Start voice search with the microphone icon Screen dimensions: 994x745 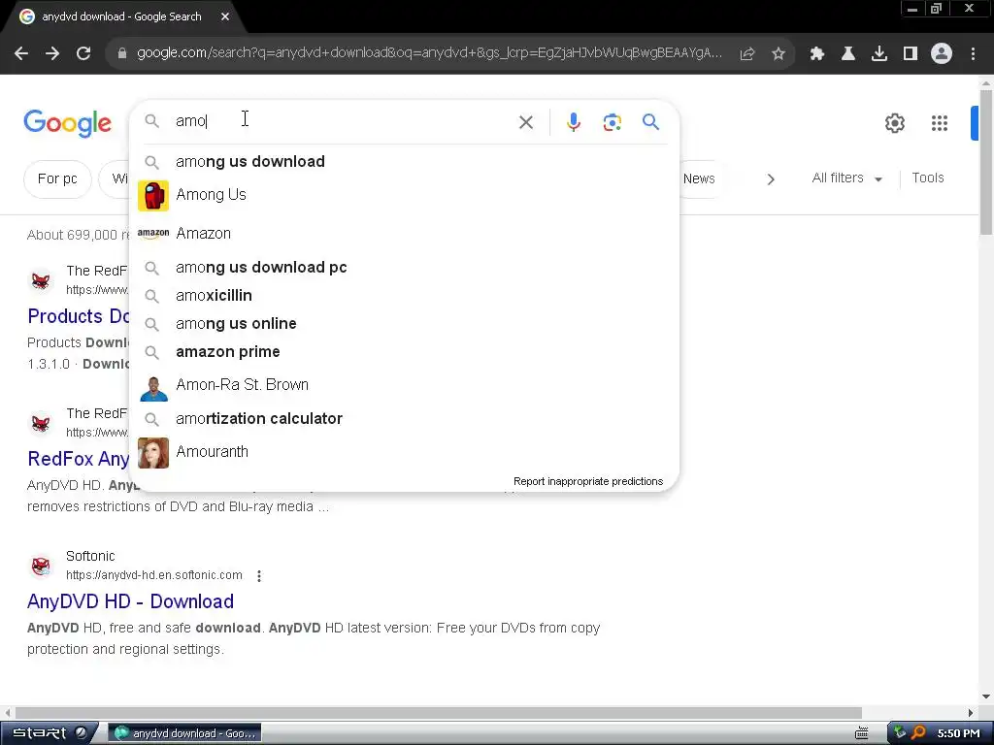pos(574,122)
